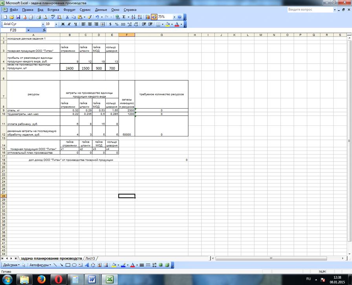The height and width of the screenshot is (285, 352).
Task: Toggle italic formatting (К)
Action: click(x=69, y=24)
